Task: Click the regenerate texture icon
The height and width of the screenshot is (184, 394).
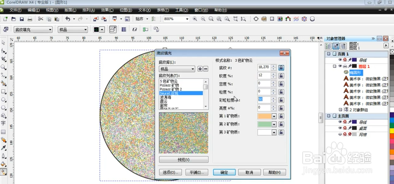Action: [134, 30]
